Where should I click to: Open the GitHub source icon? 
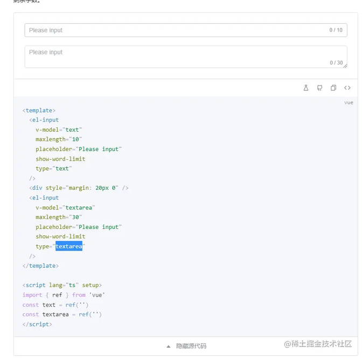[319, 88]
